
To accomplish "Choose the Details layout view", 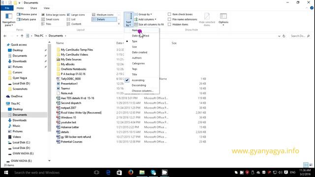I will [x=104, y=19].
